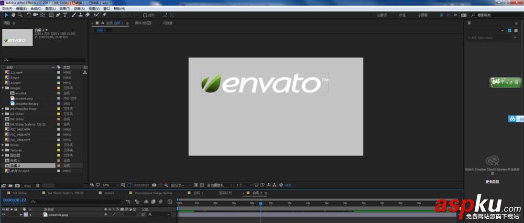Viewport: 524px width, 223px height.
Task: Click the current time indicator playhead marker
Action: (x=260, y=203)
